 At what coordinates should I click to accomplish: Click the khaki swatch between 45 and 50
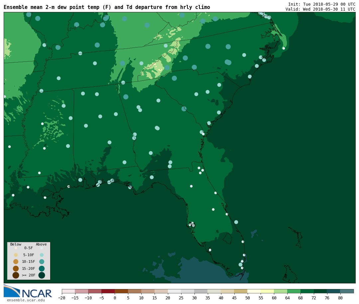[x=241, y=291]
